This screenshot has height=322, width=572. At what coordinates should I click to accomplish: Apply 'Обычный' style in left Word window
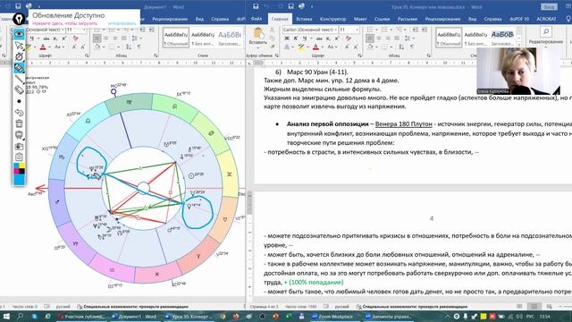pos(176,38)
